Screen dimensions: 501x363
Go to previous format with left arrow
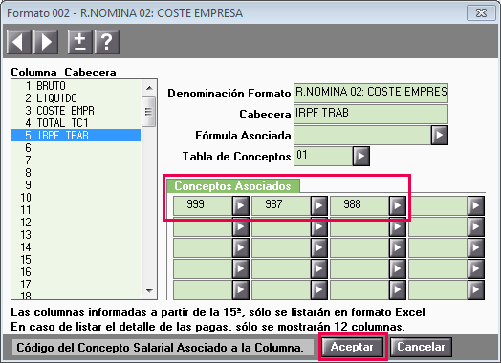click(x=19, y=42)
